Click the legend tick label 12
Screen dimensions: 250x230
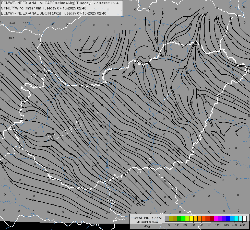coord(177,225)
